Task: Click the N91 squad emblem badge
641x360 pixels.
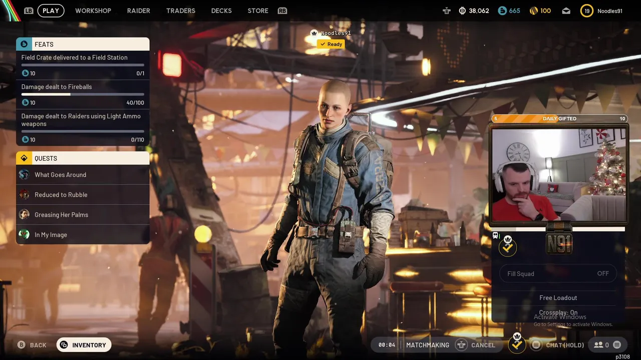Action: (x=559, y=243)
